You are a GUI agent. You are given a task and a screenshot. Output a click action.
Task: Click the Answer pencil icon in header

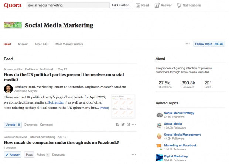157,6
